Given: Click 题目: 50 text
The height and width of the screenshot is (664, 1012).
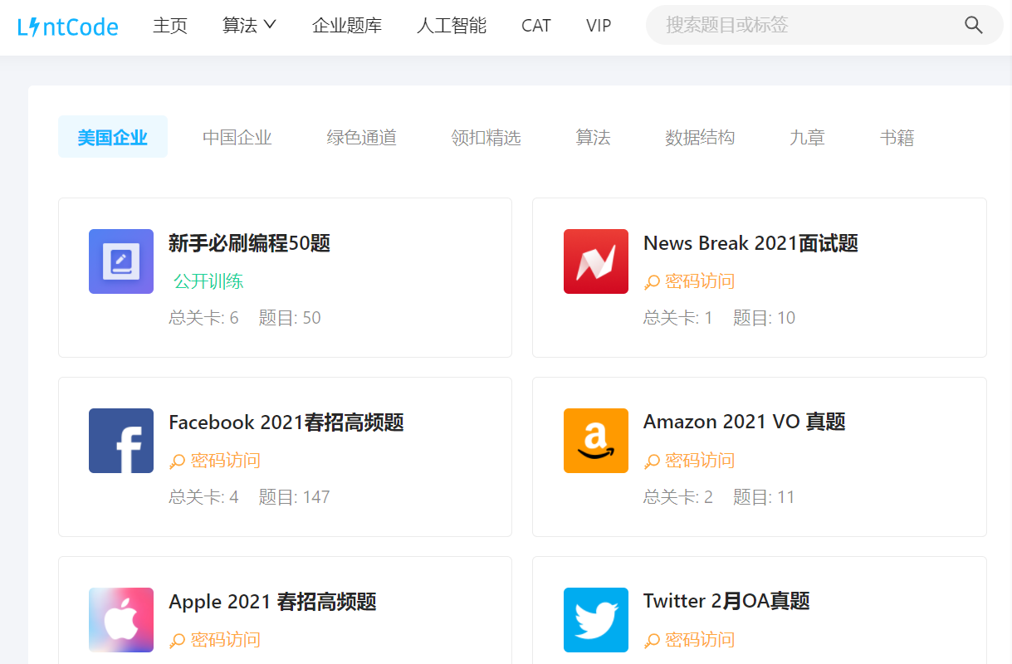Looking at the screenshot, I should tap(290, 318).
